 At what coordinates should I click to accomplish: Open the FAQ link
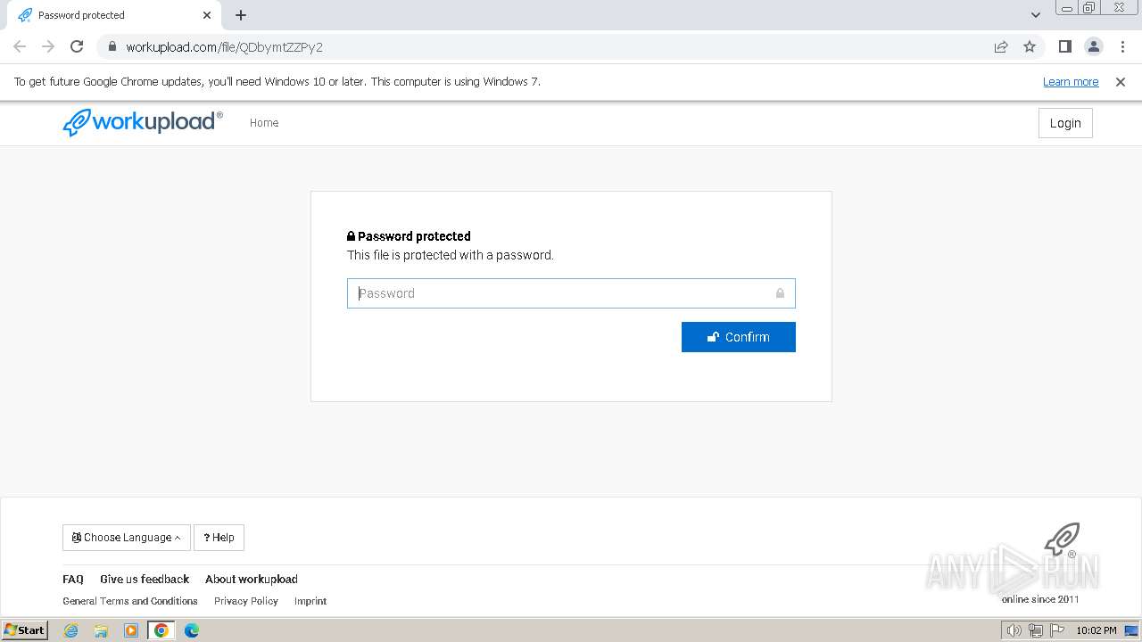[73, 580]
